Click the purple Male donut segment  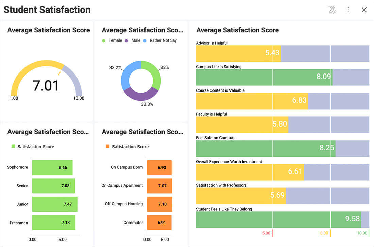pyautogui.click(x=140, y=95)
